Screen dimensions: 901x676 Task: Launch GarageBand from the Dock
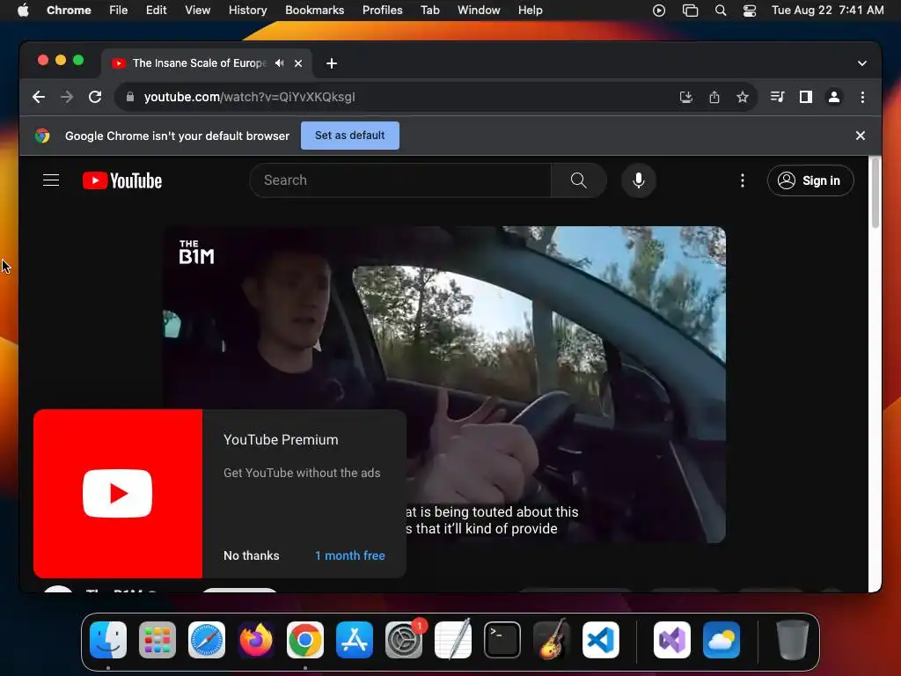pyautogui.click(x=552, y=640)
